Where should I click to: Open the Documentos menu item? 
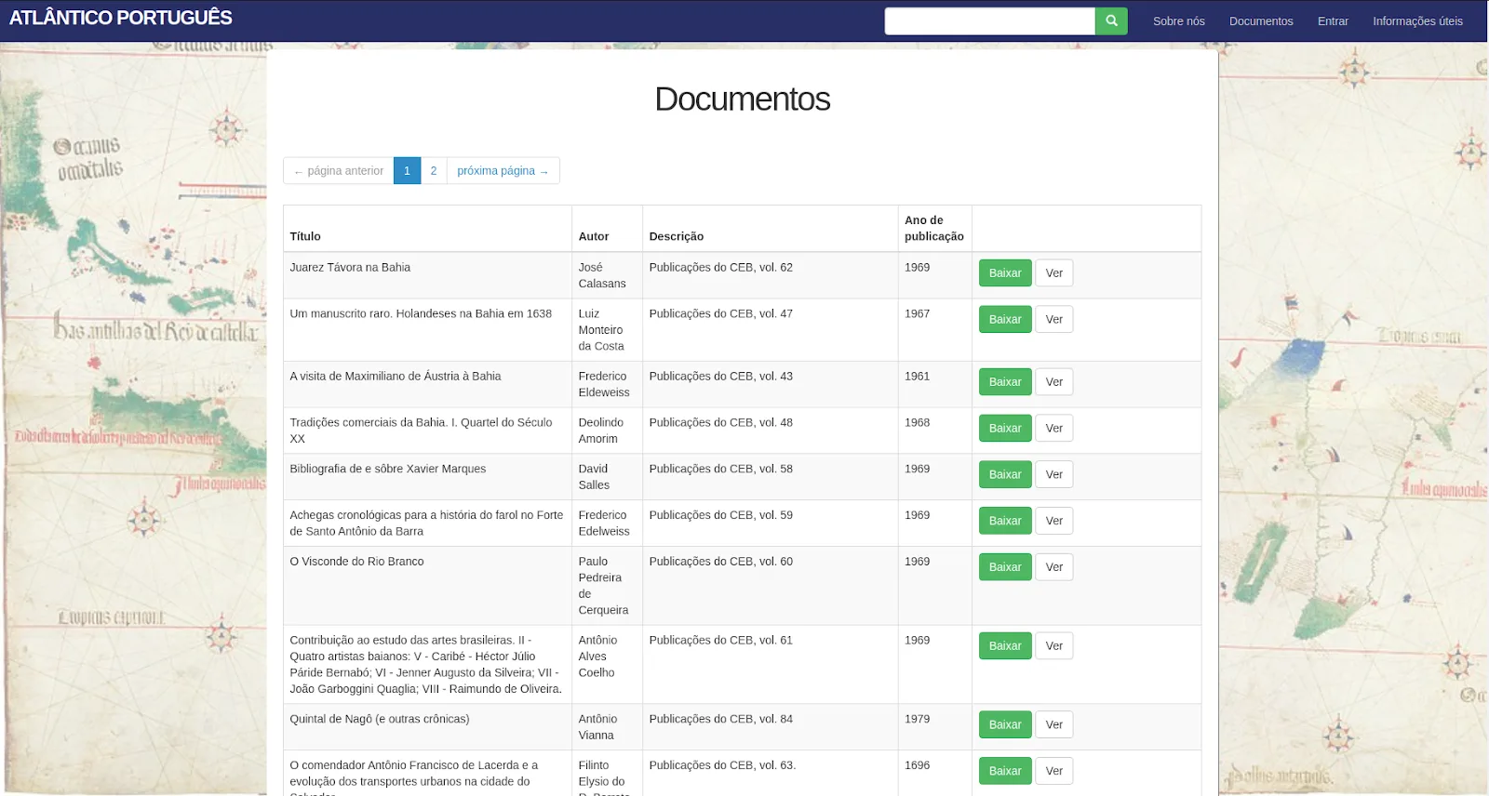(x=1261, y=21)
